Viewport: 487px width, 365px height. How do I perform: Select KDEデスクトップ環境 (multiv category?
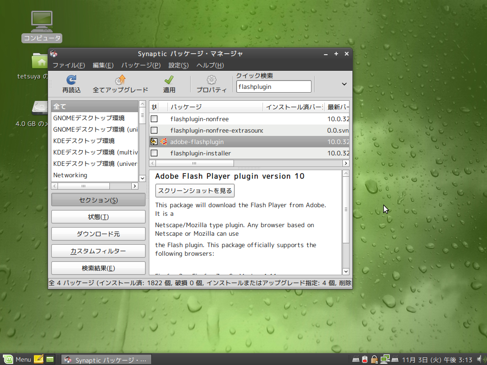[x=95, y=152]
